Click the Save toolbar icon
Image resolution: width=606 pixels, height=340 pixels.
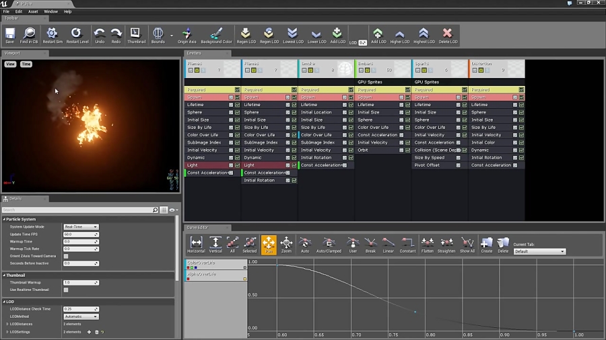click(x=9, y=35)
